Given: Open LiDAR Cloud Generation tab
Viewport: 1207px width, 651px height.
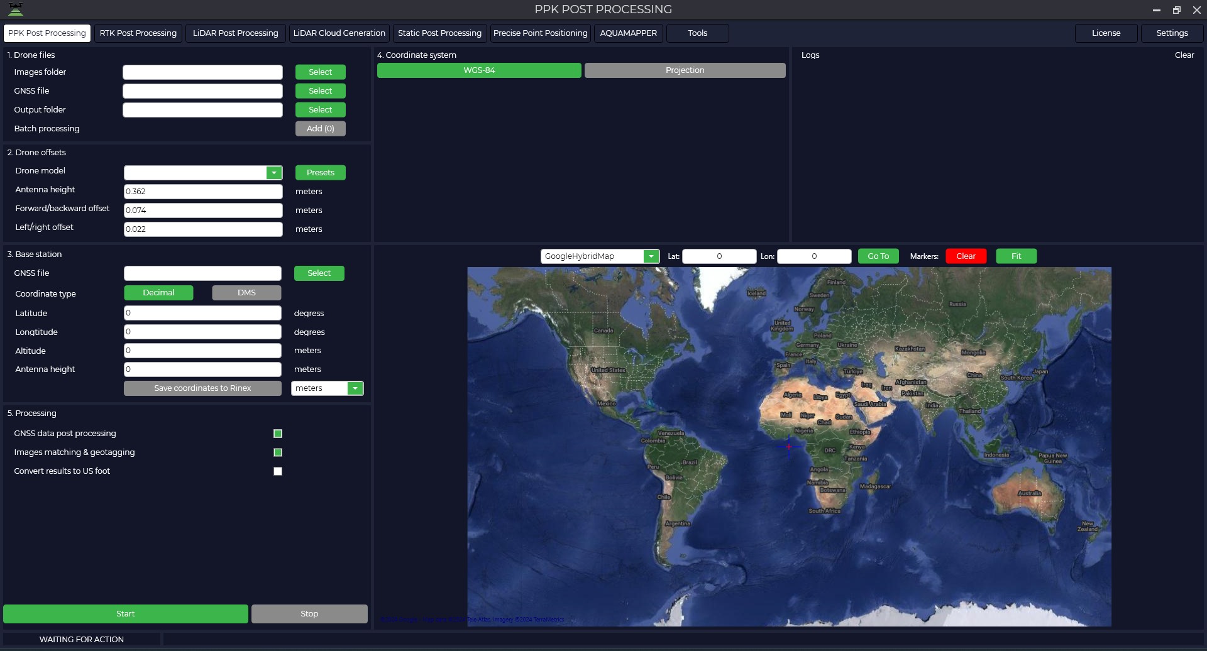Looking at the screenshot, I should click(339, 33).
